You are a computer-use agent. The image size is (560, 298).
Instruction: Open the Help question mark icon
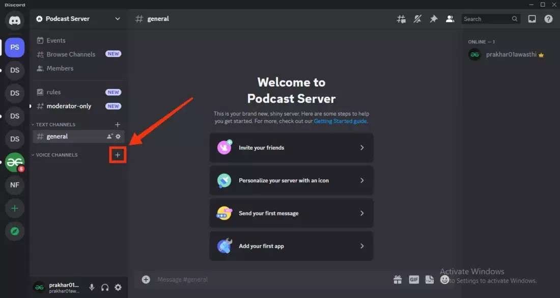[x=549, y=19]
